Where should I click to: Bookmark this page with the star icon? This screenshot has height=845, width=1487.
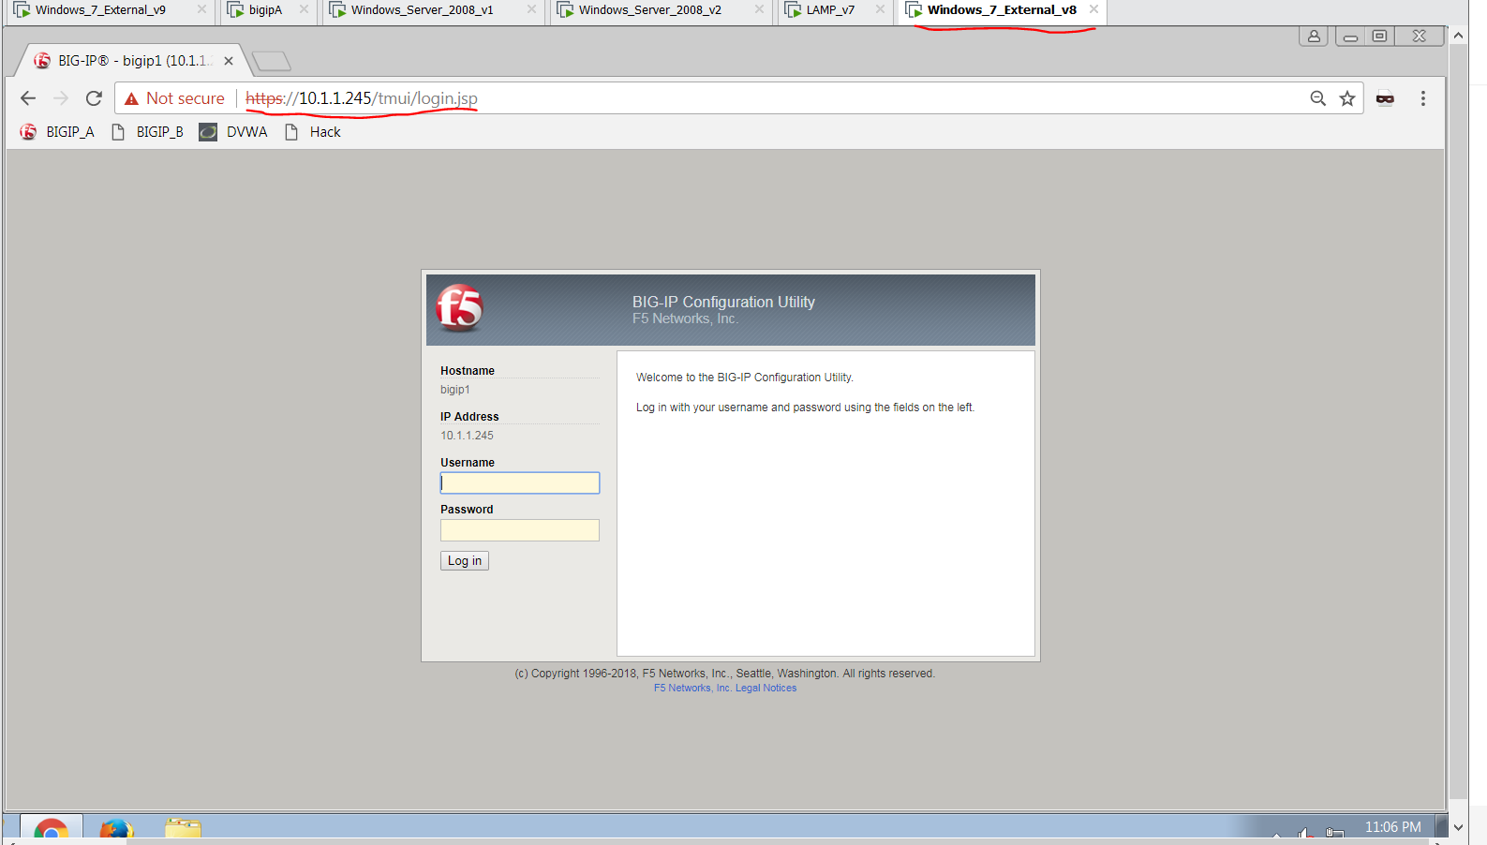tap(1347, 98)
